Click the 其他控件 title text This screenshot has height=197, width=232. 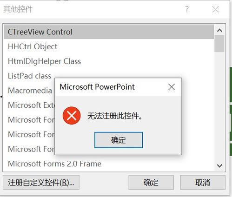click(18, 9)
